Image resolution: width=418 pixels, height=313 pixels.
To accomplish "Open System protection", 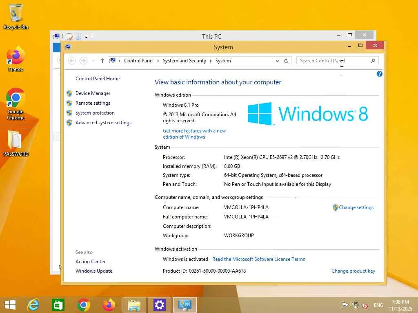I will pos(95,113).
